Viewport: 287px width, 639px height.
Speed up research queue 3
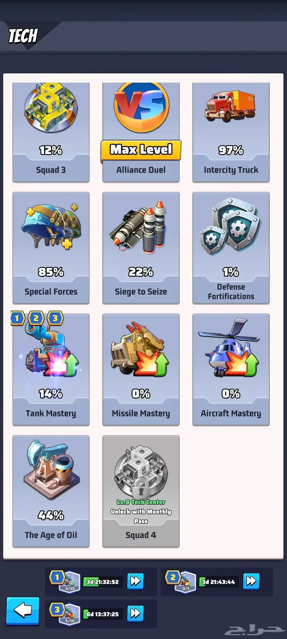point(135,614)
